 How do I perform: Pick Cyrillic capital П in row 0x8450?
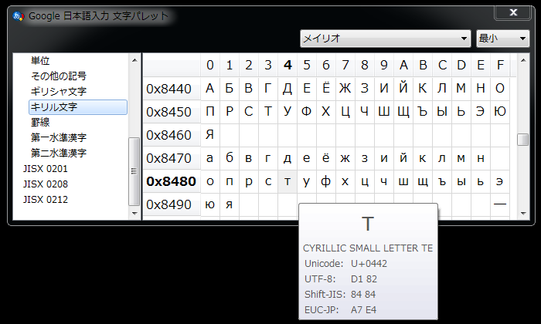(210, 112)
